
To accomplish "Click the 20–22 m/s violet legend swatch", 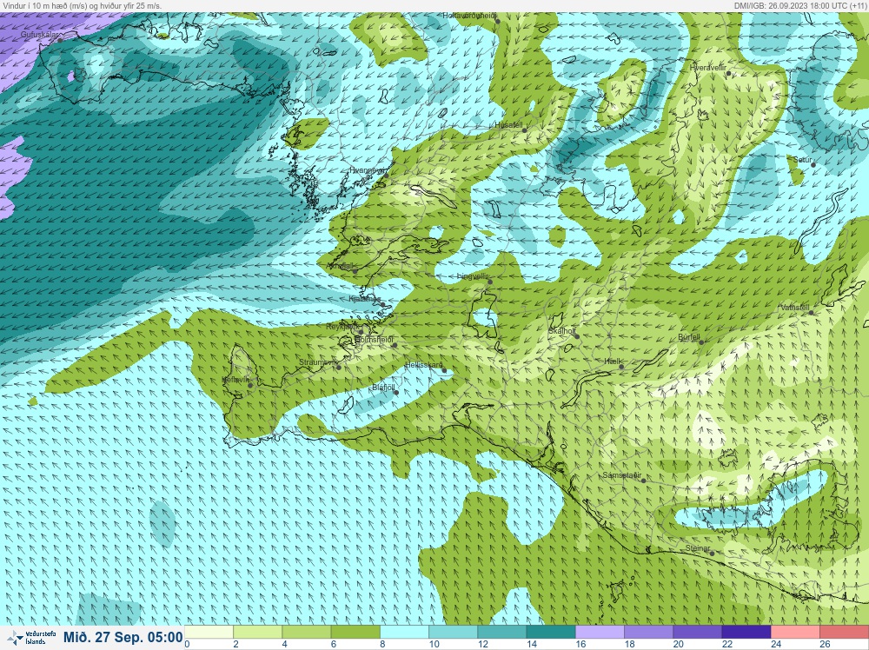I will pyautogui.click(x=697, y=633).
